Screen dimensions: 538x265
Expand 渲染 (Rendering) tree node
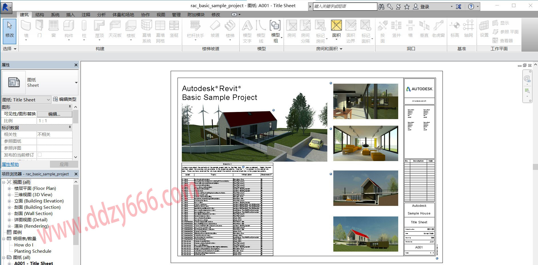pos(9,226)
